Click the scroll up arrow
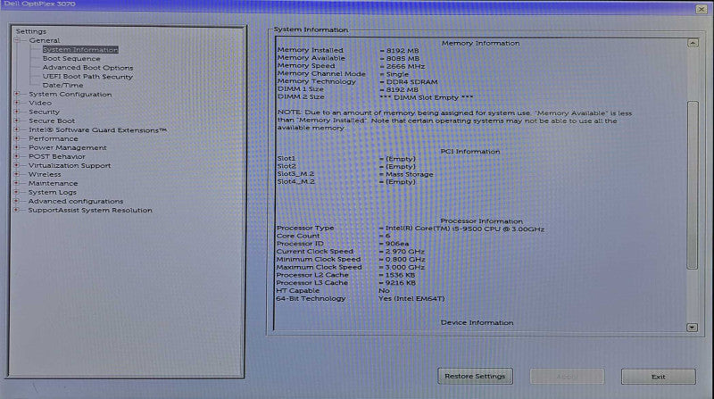 coord(693,43)
